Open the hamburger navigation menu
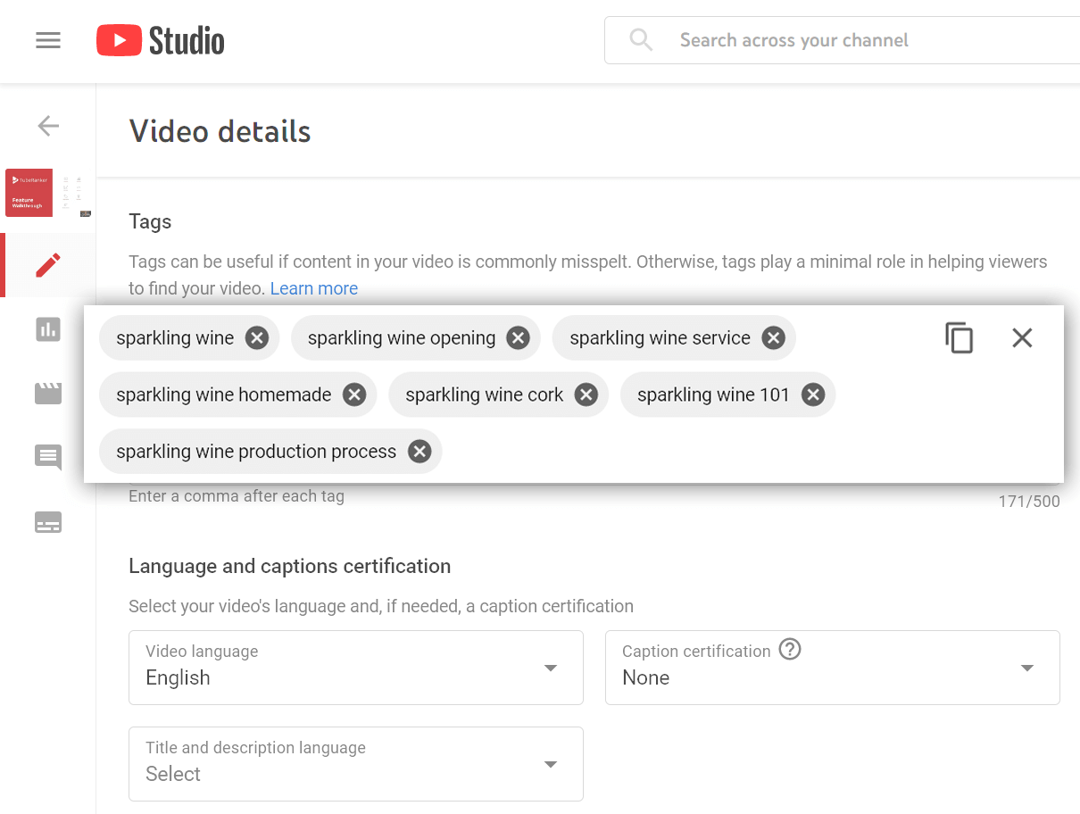 click(48, 40)
